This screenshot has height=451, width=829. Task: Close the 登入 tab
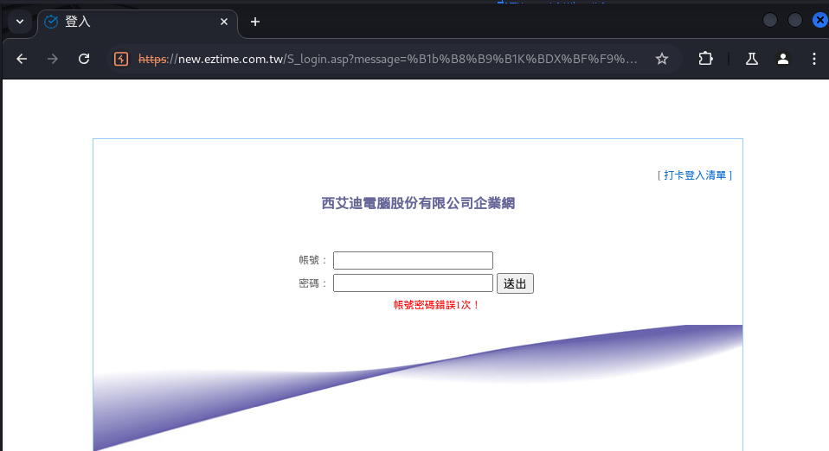pos(223,22)
